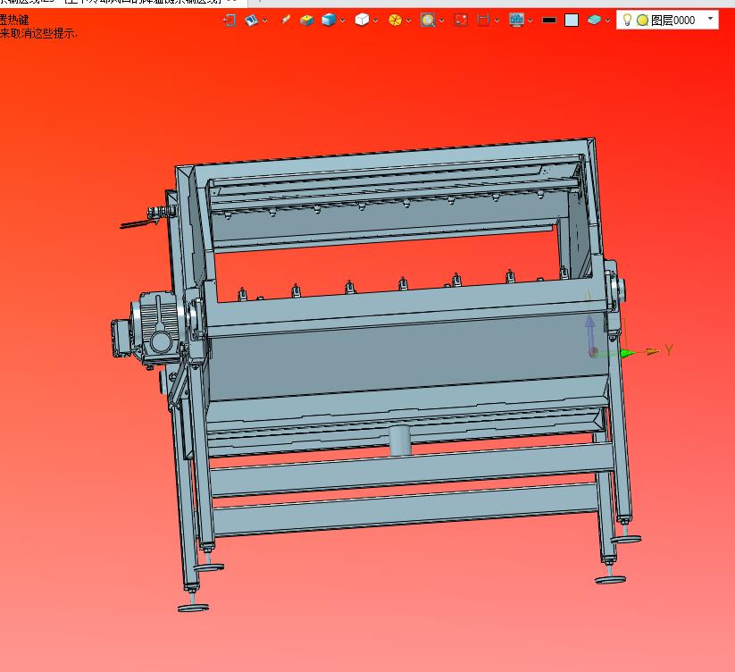The image size is (735, 672).
Task: Click the green Y axis arrow of triad
Action: tap(627, 353)
